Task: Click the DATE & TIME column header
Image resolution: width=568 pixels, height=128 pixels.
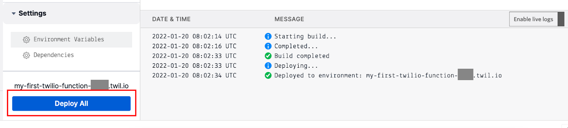Action: 171,19
